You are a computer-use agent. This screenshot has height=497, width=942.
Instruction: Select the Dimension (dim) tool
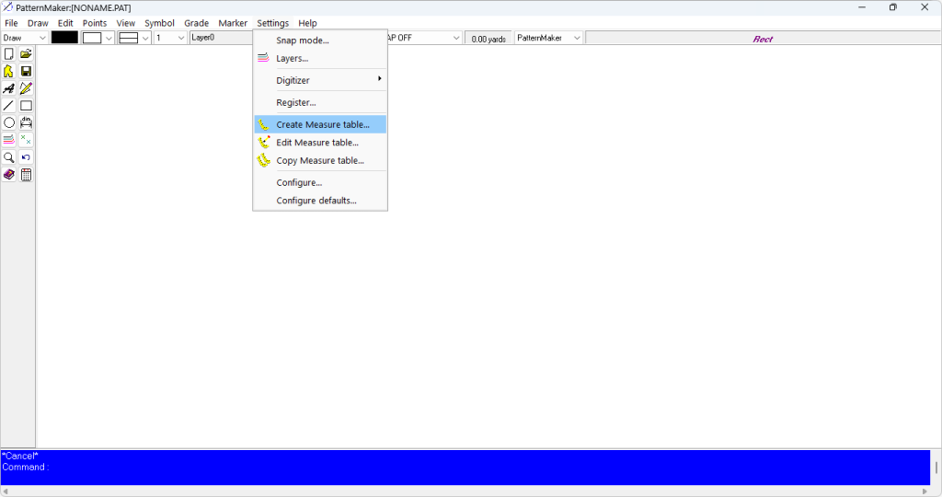click(26, 123)
